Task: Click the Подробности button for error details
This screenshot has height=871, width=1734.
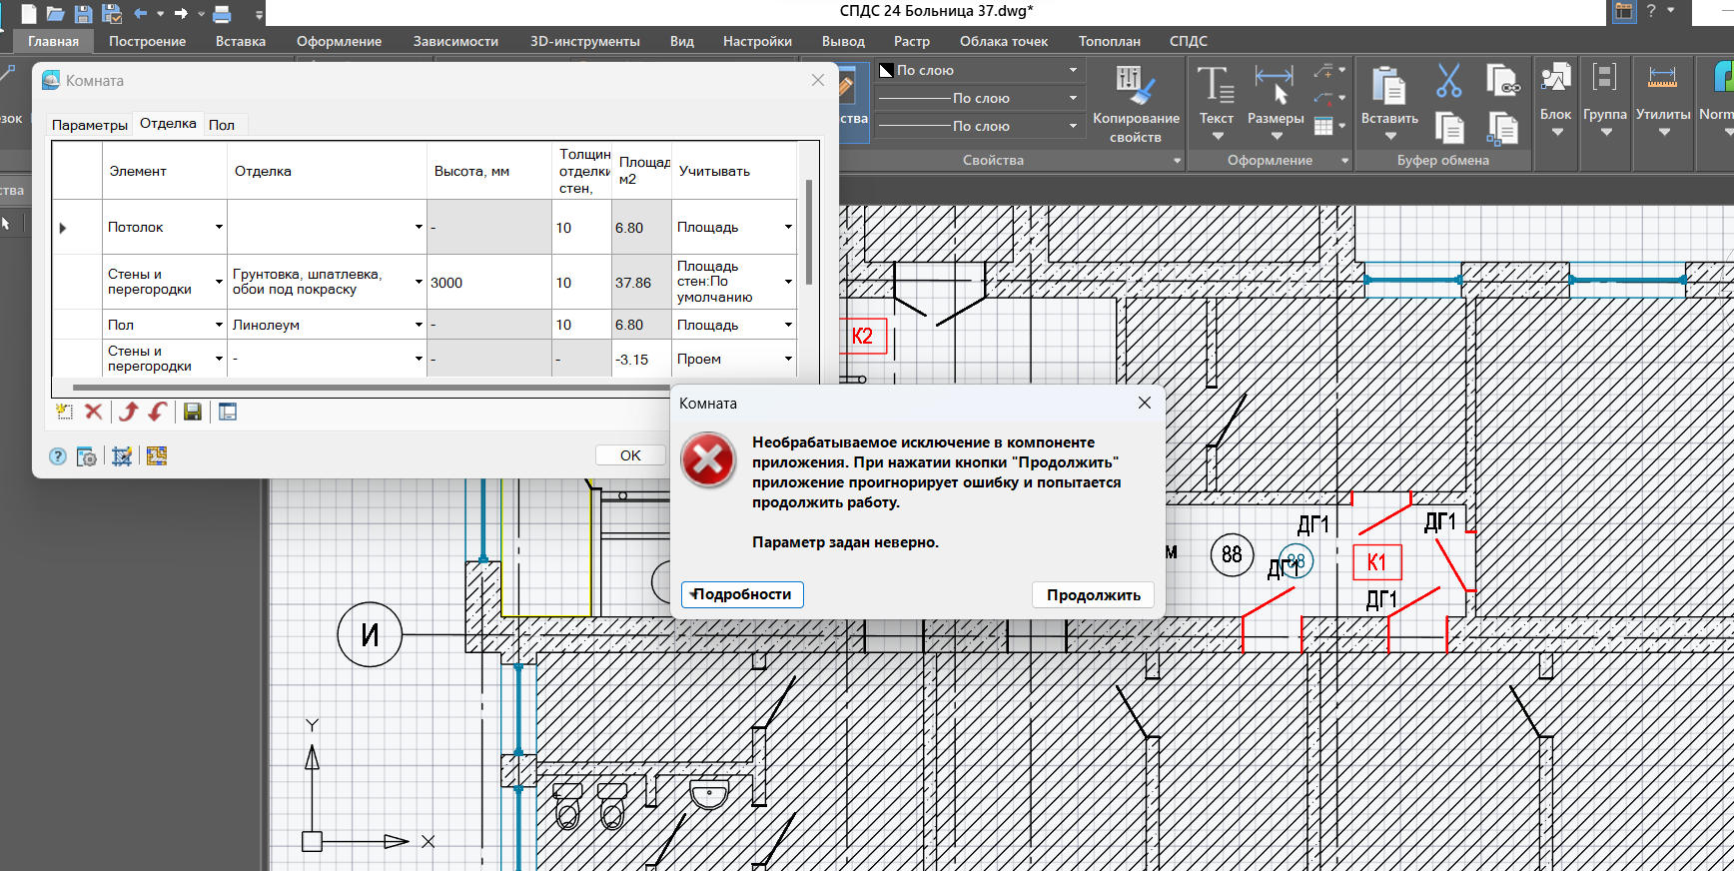Action: pos(742,594)
